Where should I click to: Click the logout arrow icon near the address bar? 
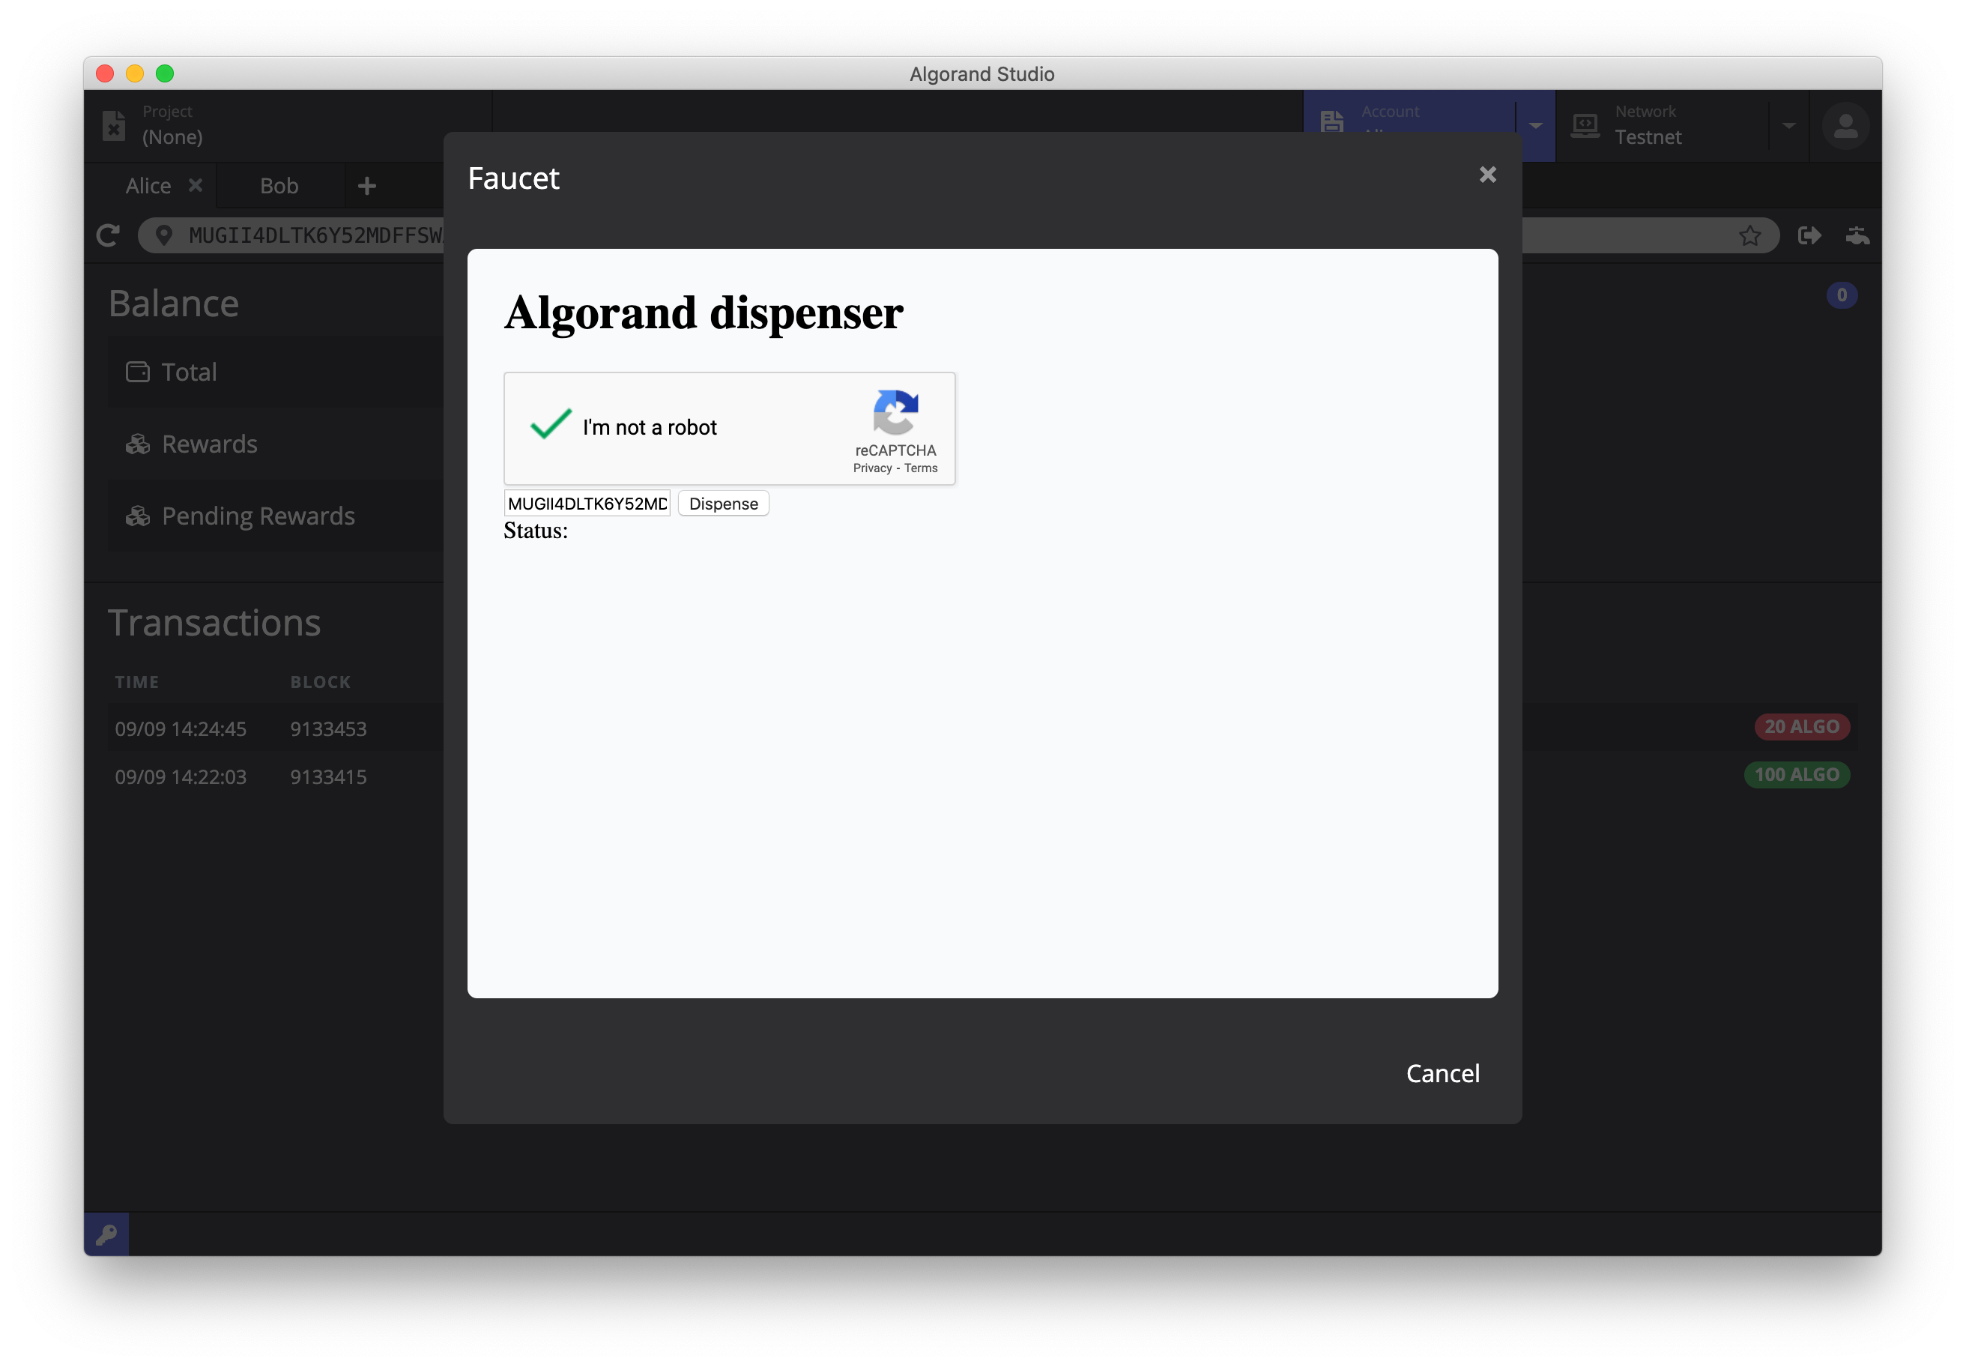(1810, 235)
